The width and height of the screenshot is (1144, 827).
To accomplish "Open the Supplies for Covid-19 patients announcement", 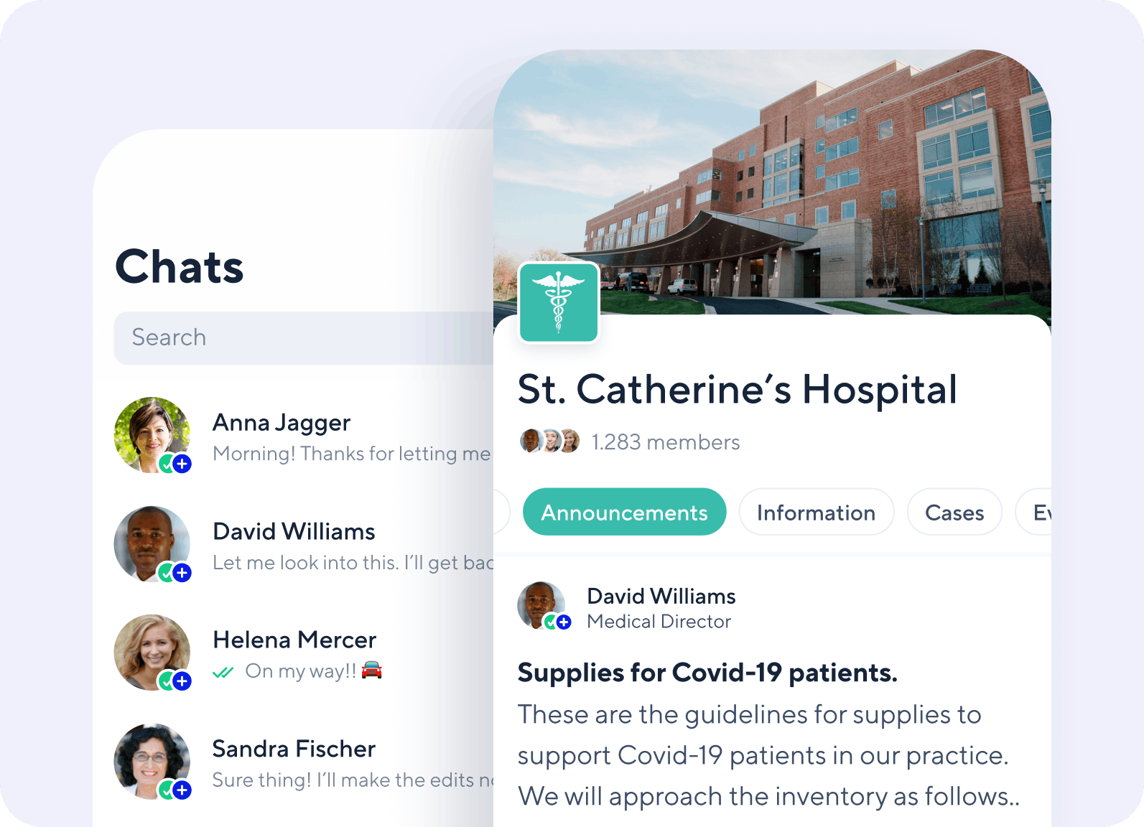I will tap(707, 673).
